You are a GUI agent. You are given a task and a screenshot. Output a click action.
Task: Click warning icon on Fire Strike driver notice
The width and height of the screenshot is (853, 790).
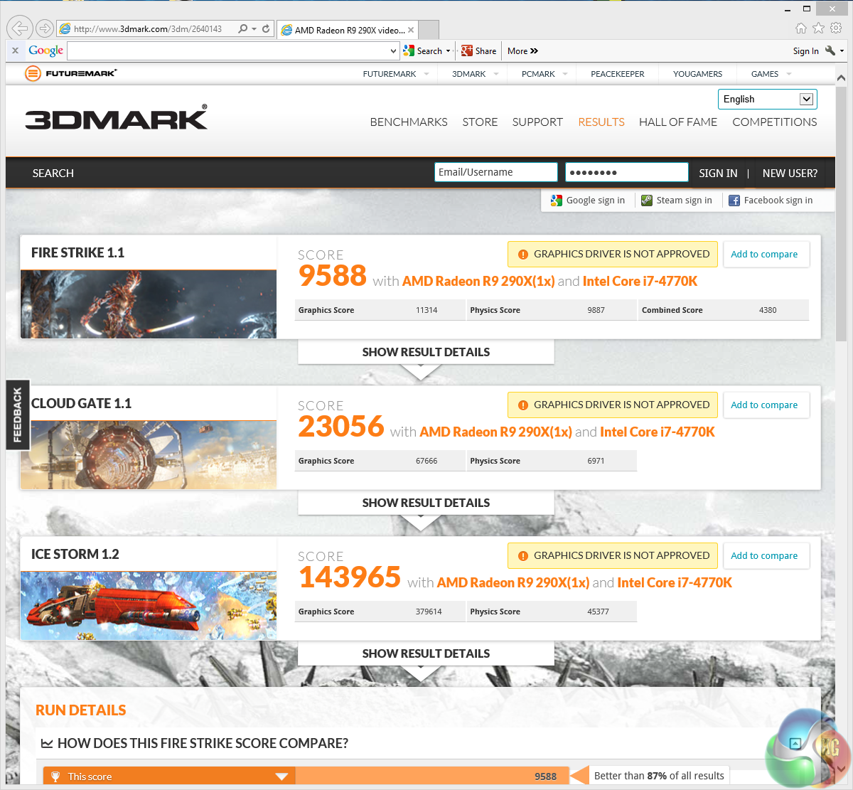tap(523, 255)
